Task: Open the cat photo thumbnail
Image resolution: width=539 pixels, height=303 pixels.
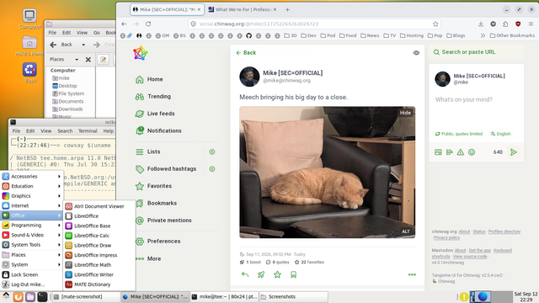Action: point(328,172)
